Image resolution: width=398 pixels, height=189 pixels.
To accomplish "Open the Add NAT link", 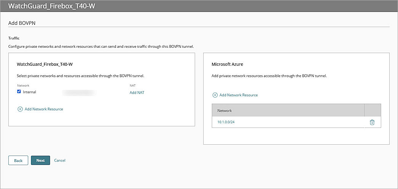I will click(x=137, y=93).
